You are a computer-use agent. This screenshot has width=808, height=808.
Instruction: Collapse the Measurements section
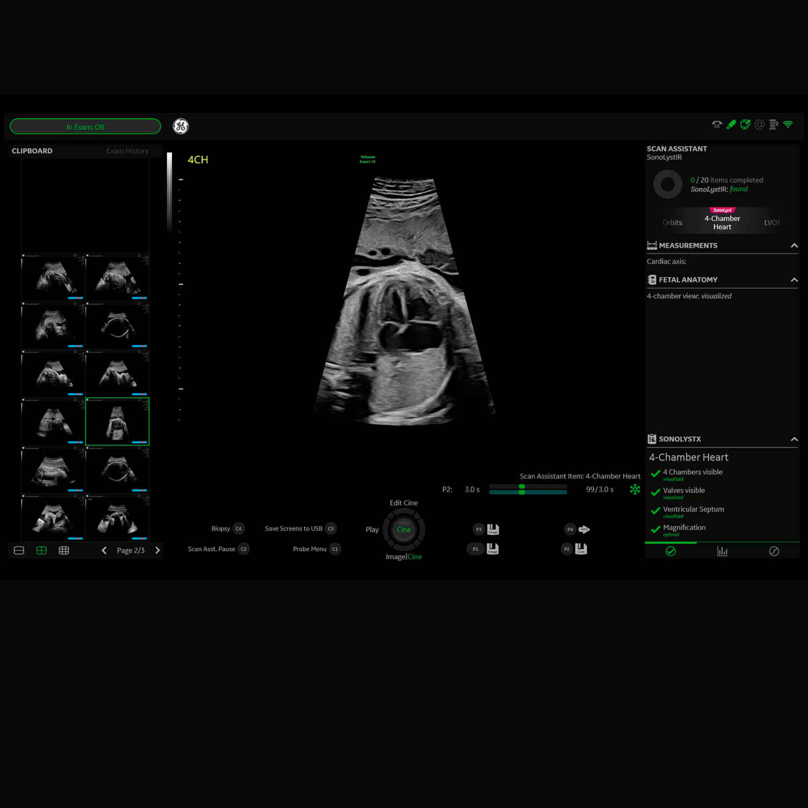[794, 246]
